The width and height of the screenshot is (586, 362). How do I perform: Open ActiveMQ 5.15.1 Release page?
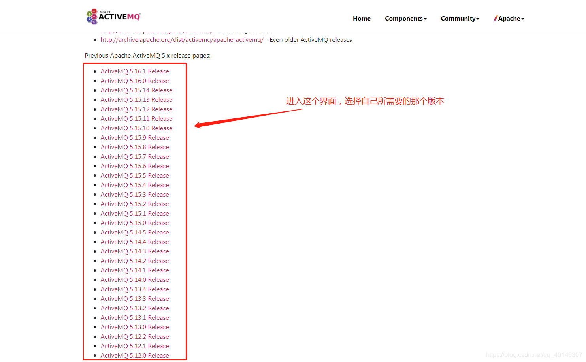(135, 214)
